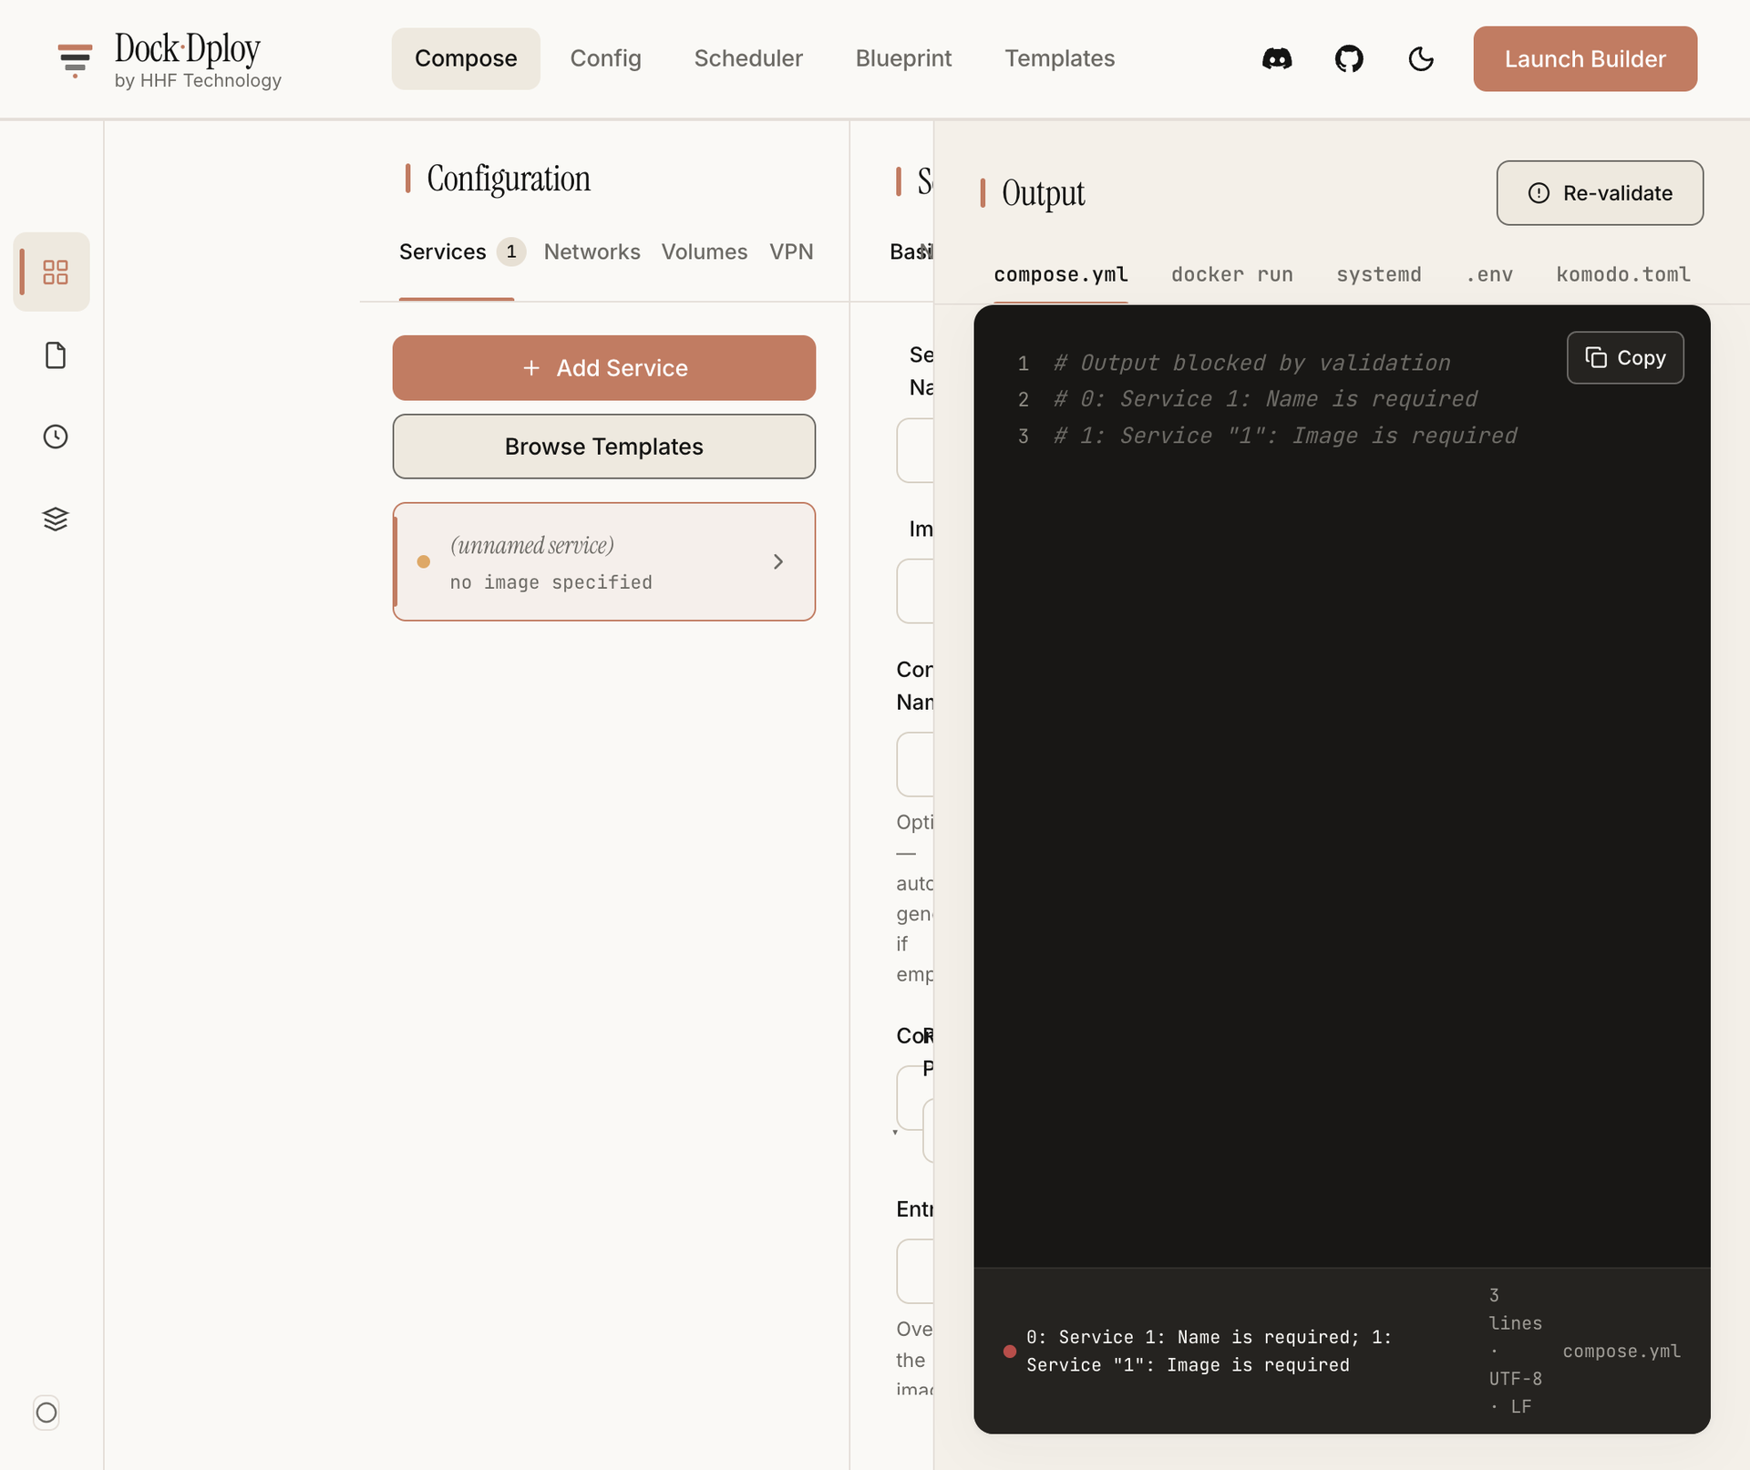Switch to the Blueprint navigation tab
The width and height of the screenshot is (1750, 1470).
(903, 59)
